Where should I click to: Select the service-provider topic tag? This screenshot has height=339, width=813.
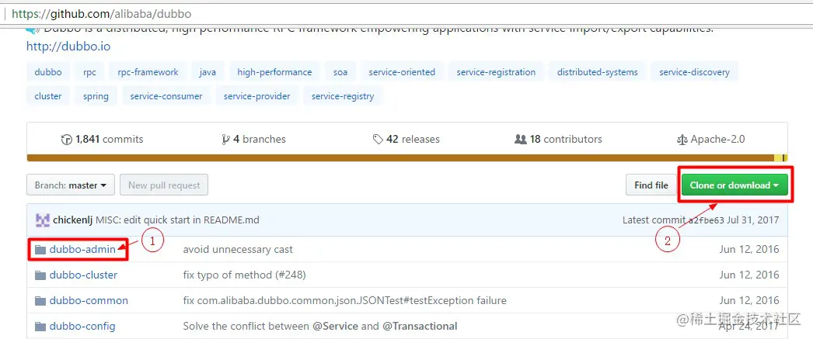coord(257,96)
